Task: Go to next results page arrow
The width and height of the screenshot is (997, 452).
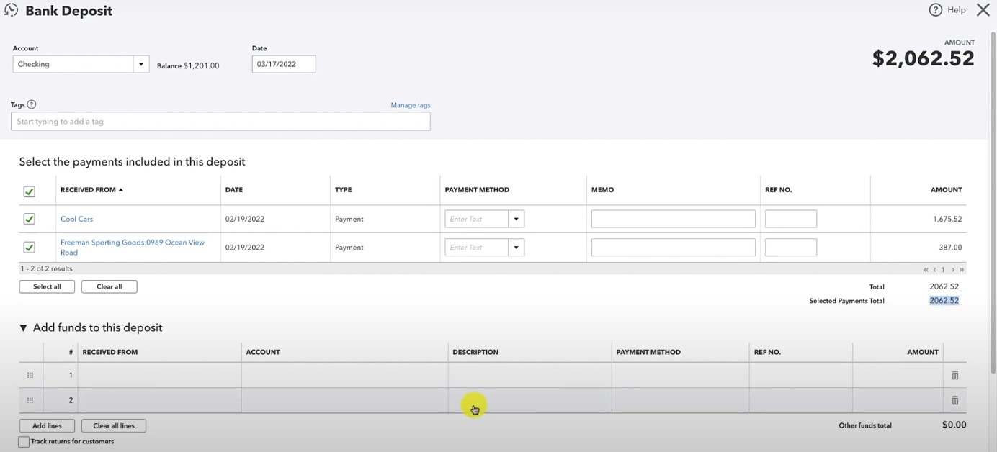Action: (952, 269)
